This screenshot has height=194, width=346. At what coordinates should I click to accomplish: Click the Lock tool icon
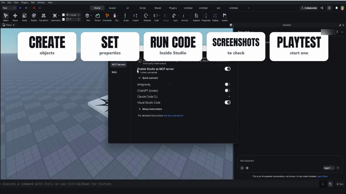point(174,16)
